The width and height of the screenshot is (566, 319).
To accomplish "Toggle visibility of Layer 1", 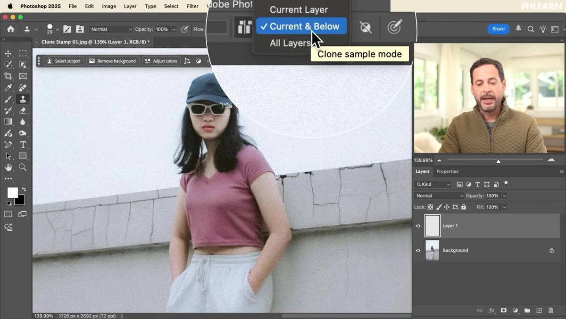I will coord(418,226).
